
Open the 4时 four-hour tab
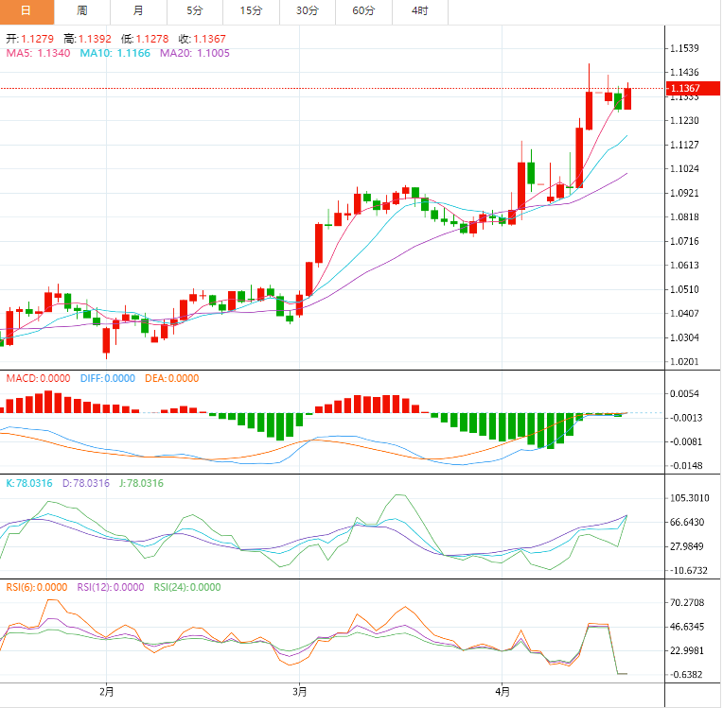pyautogui.click(x=419, y=11)
